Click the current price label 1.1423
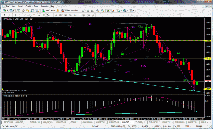Screen dimensions: 213x129 [x=208, y=81]
